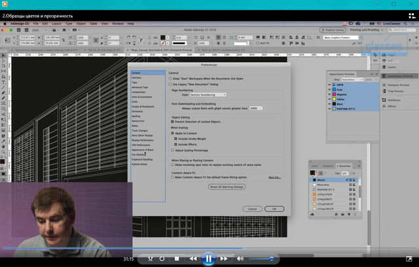Image resolution: width=419 pixels, height=267 pixels.
Task: Select Adjust Scaling Percentage radio option
Action: [x=173, y=151]
